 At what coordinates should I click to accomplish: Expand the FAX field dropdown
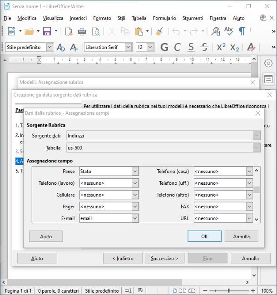pos(249,206)
